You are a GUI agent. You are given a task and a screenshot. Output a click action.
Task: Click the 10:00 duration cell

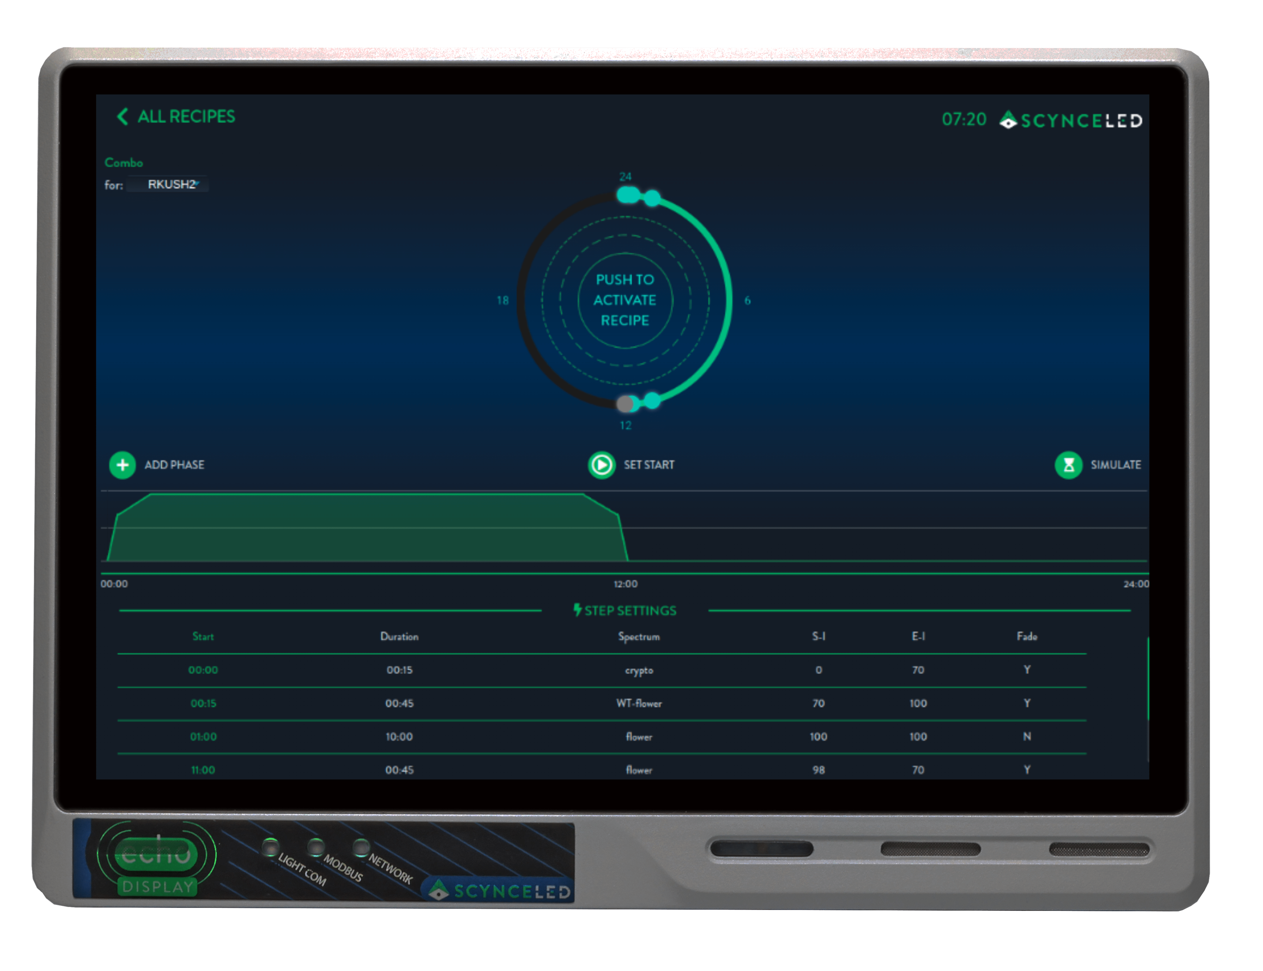399,736
